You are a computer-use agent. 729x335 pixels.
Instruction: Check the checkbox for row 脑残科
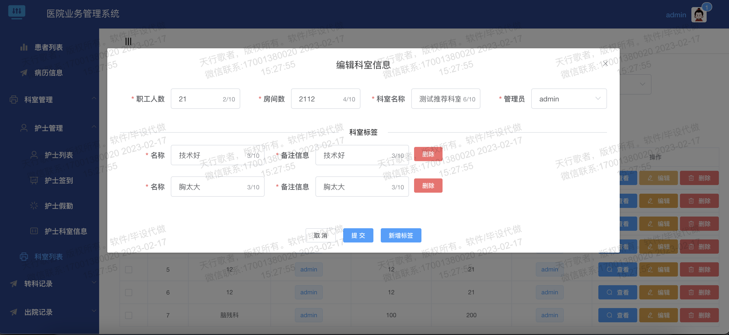coord(129,315)
